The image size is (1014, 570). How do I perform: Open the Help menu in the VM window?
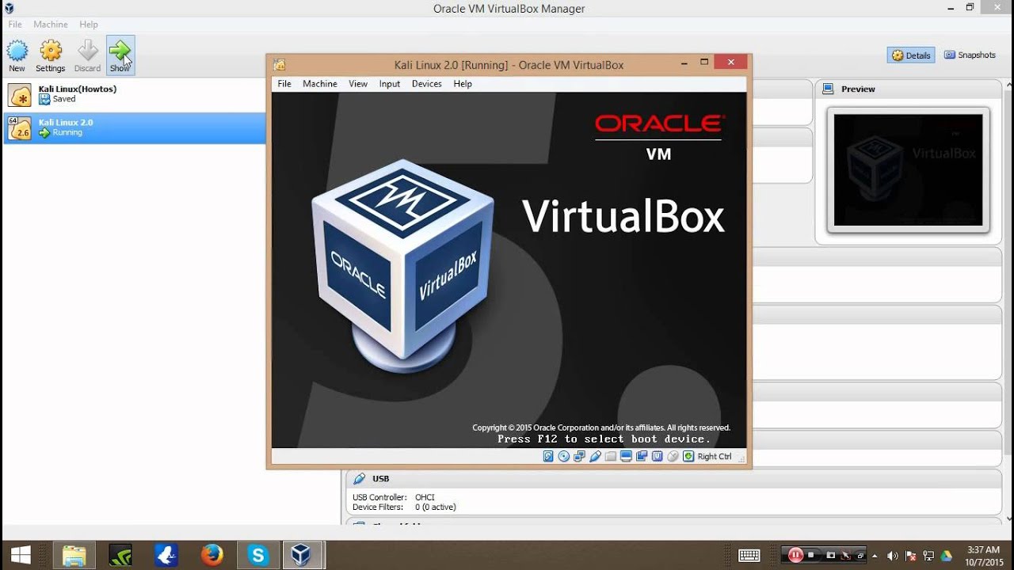[463, 84]
